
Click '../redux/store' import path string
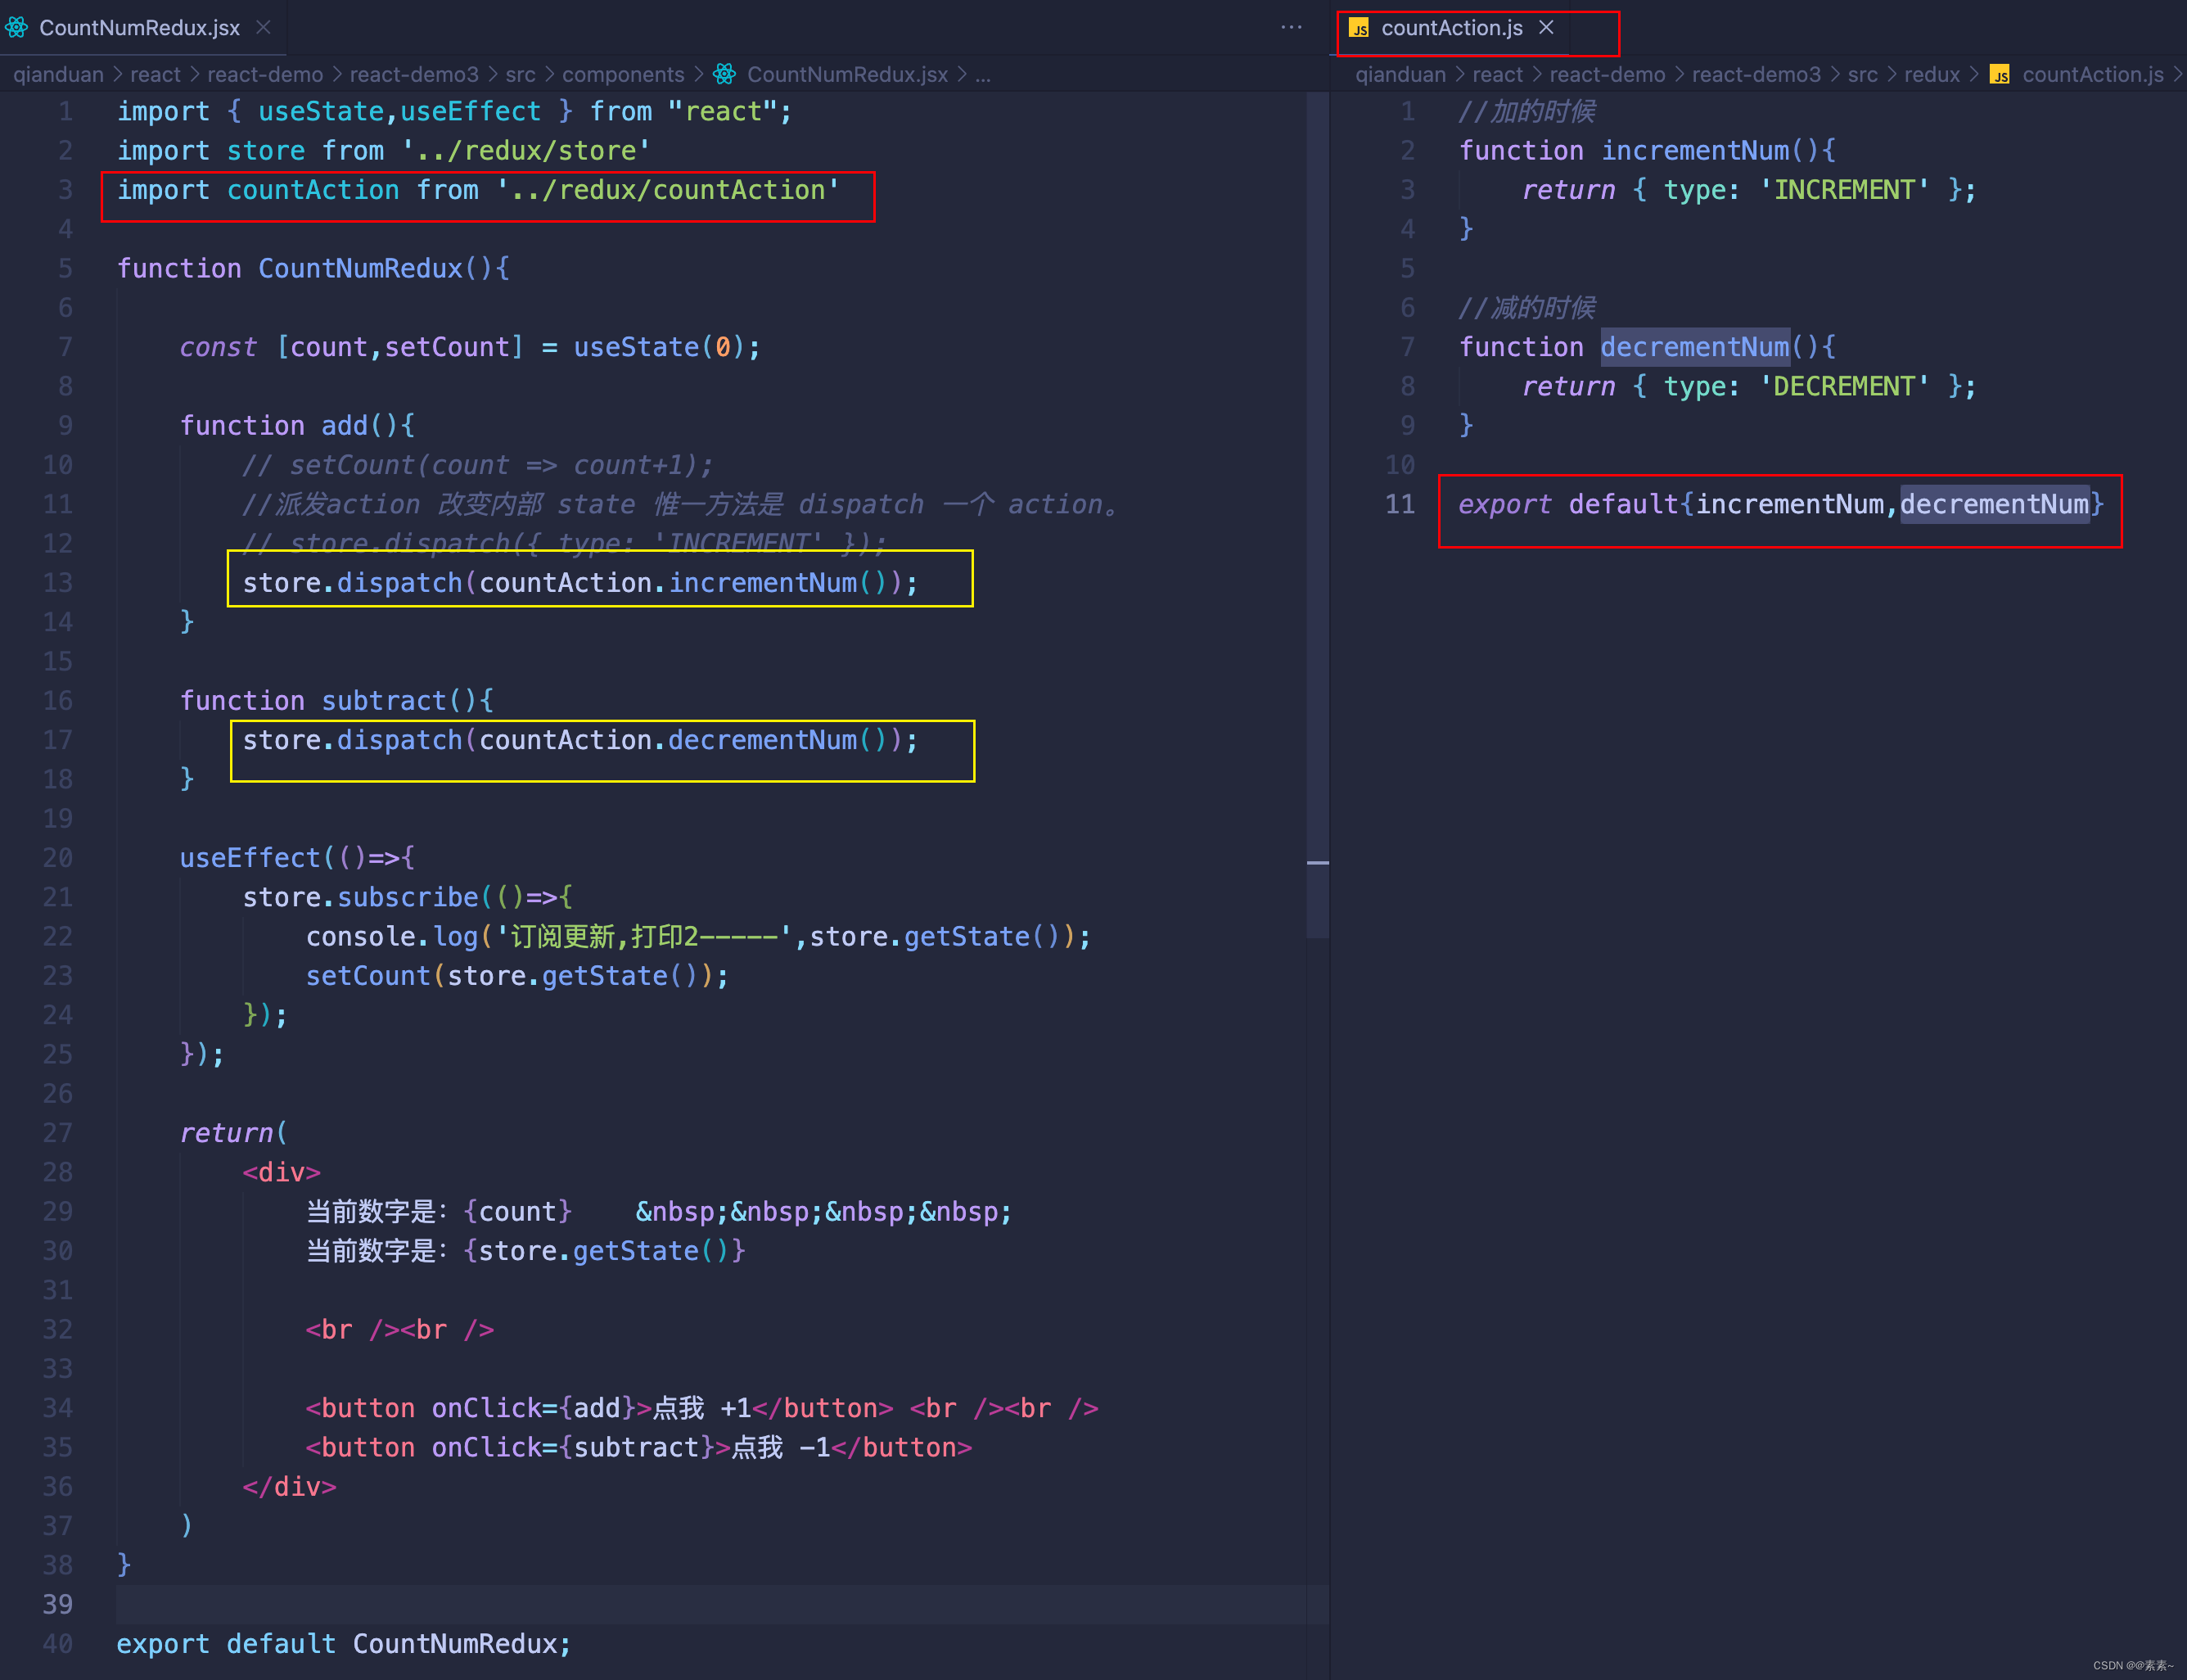tap(525, 151)
